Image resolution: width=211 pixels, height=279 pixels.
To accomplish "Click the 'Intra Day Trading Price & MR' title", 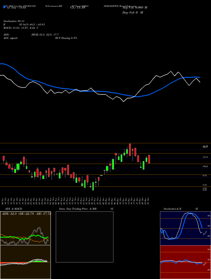I will click(x=78, y=209).
